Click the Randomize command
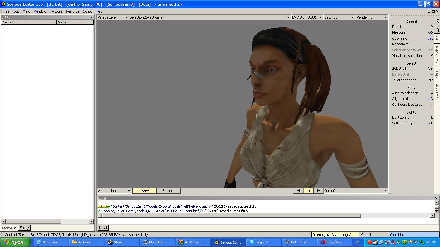Image resolution: width=440 pixels, height=247 pixels. click(412, 44)
